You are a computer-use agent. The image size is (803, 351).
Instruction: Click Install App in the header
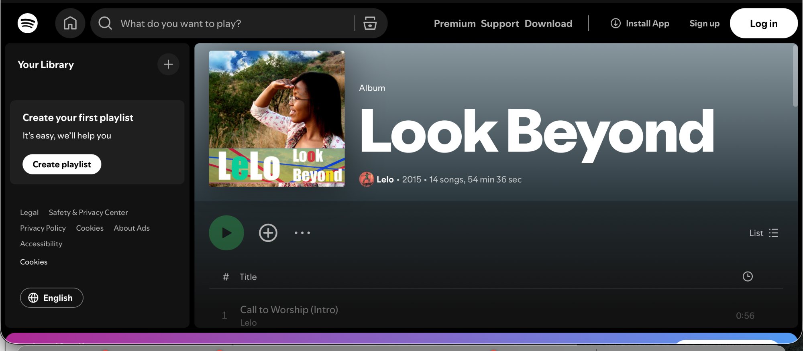tap(640, 23)
